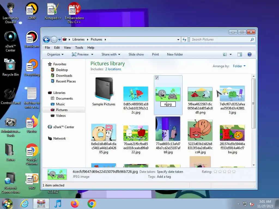279x209 pixels.
Task: Launch Bandicam desktop shortcut
Action: pos(32,39)
